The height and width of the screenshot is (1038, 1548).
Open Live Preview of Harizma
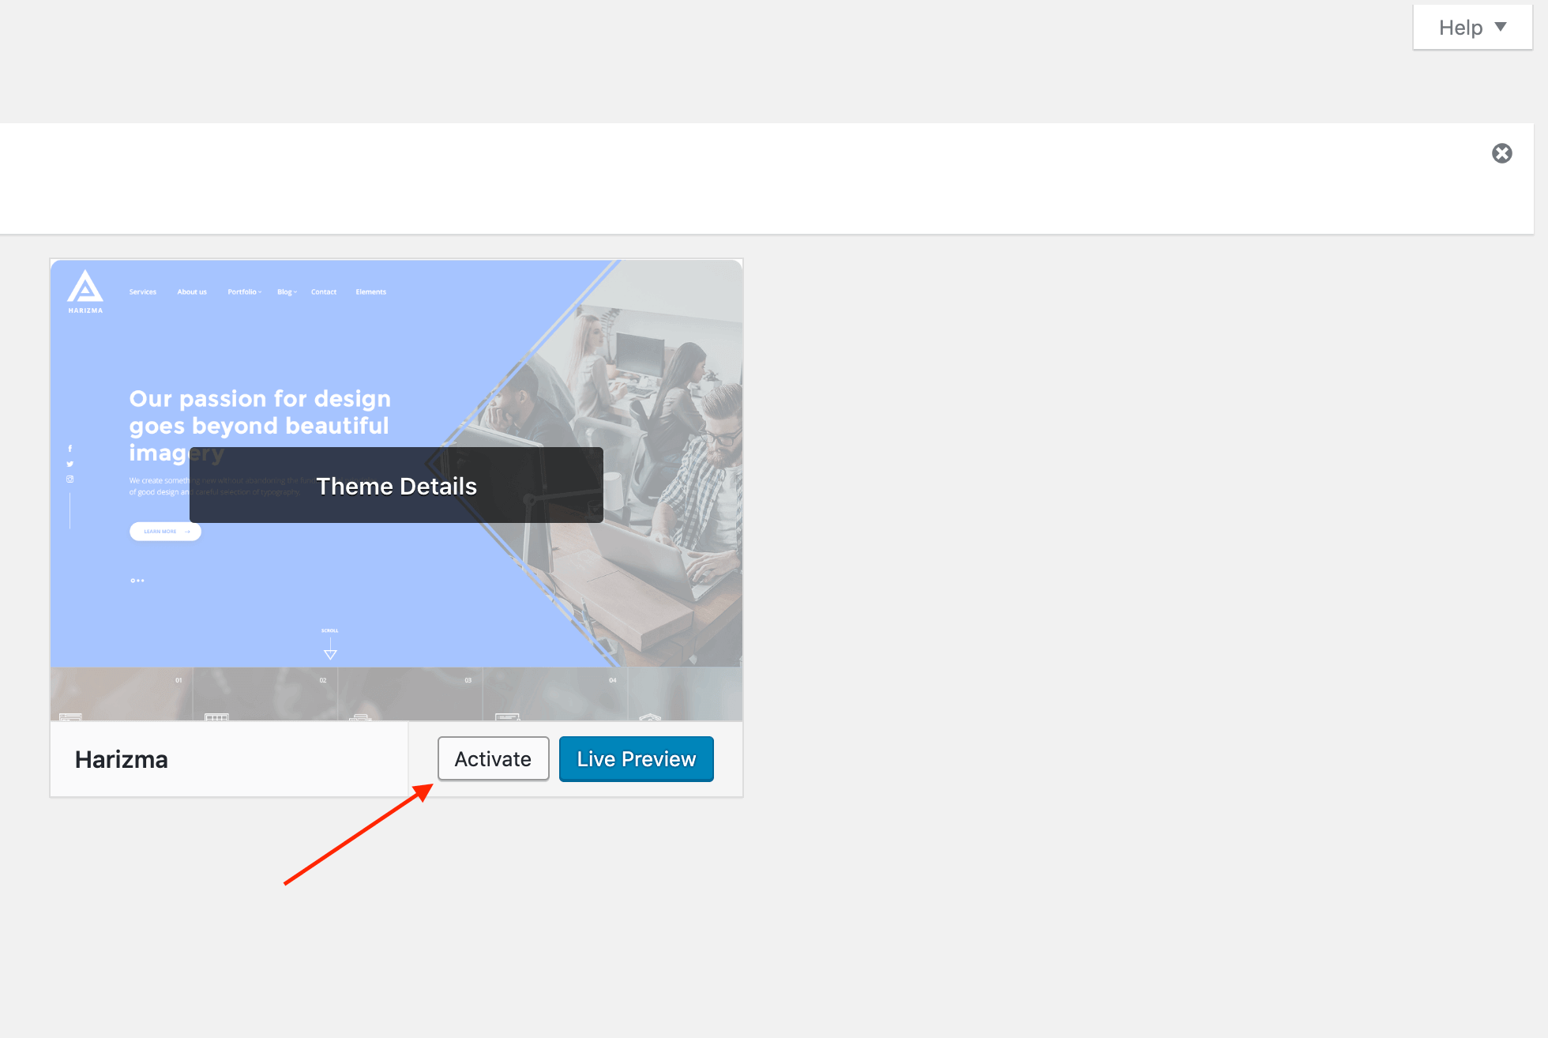pos(636,758)
